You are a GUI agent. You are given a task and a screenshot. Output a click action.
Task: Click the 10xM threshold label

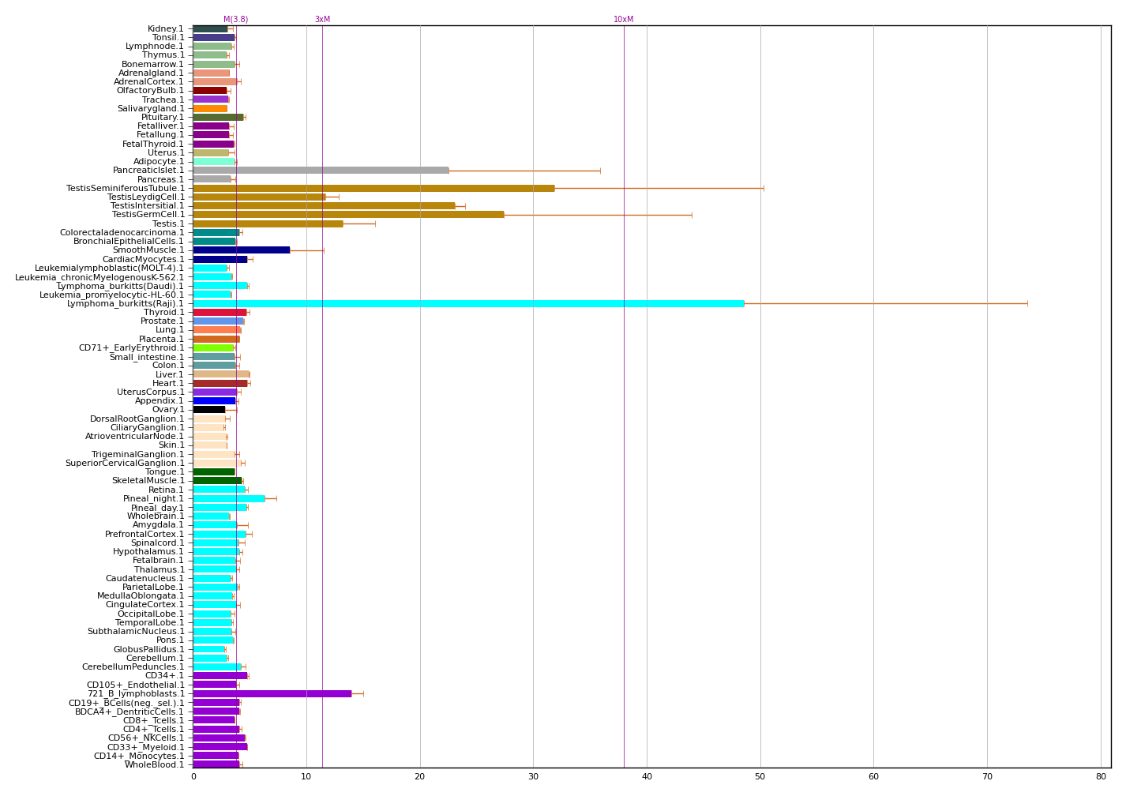623,20
